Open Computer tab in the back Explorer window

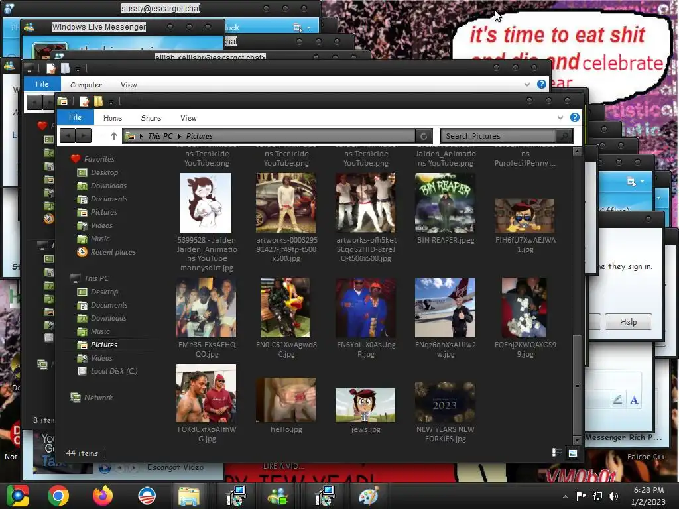[x=86, y=85]
